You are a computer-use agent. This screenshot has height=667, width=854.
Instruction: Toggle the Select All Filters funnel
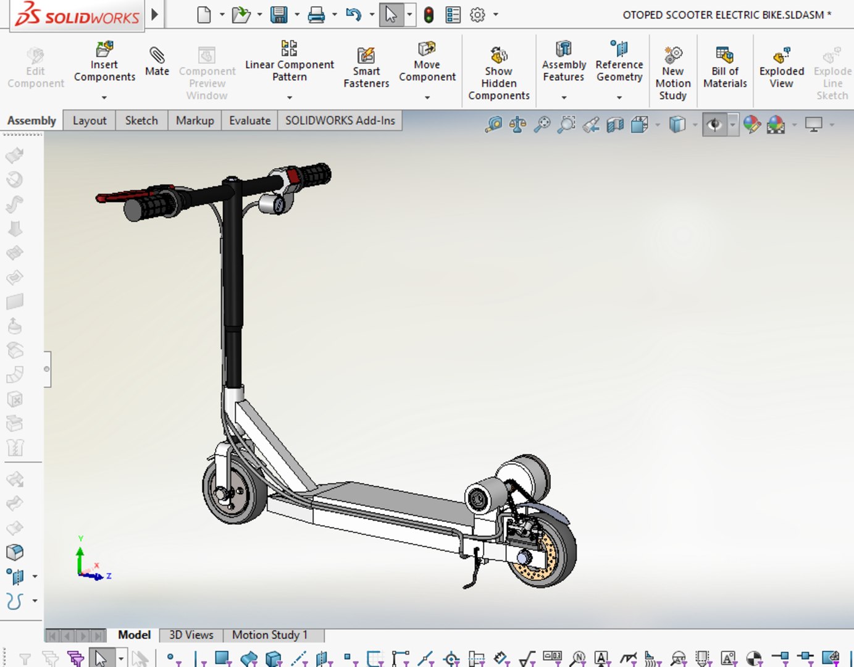pos(75,658)
